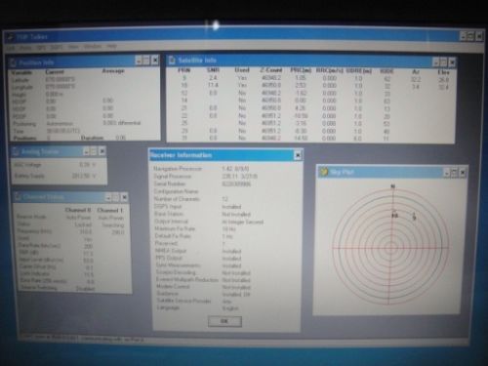Close the Receiver Information dialog

298,155
